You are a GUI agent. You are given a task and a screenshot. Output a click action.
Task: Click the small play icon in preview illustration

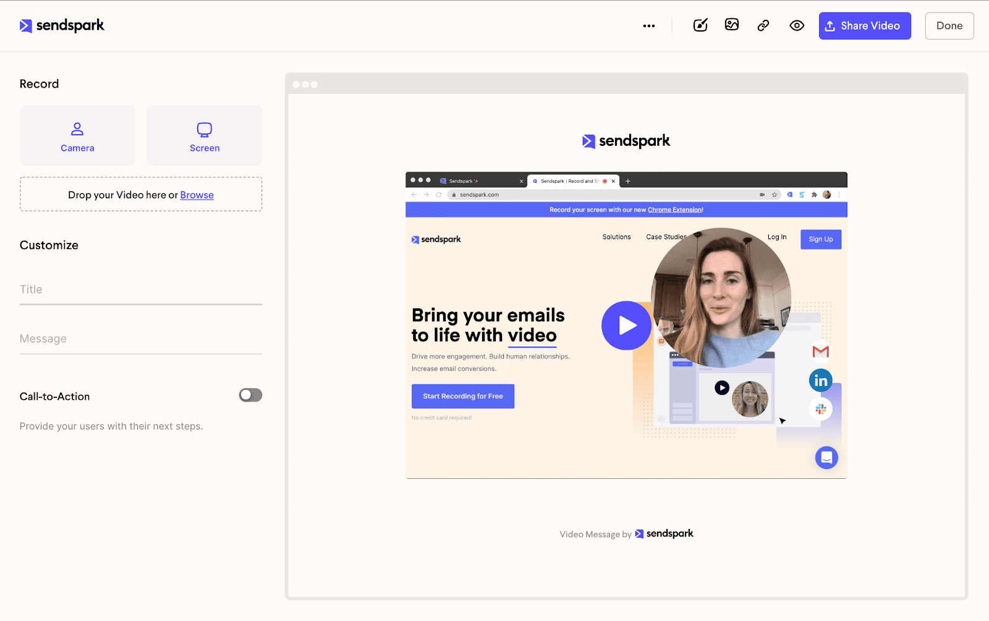coord(722,387)
